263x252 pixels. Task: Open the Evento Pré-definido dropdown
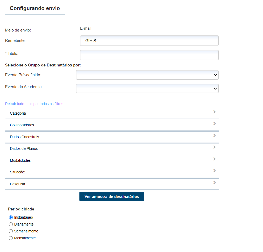pos(147,75)
